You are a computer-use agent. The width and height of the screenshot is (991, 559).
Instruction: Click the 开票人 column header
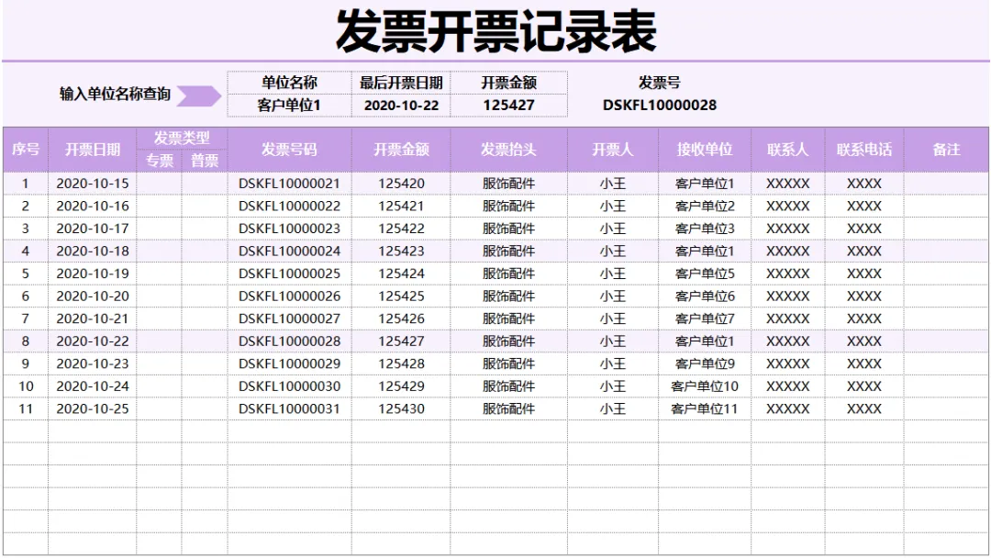pyautogui.click(x=612, y=150)
